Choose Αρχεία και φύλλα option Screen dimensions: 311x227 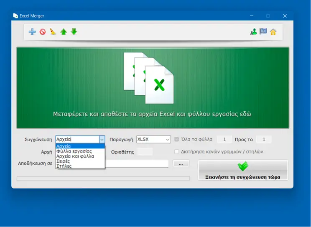tap(80, 156)
